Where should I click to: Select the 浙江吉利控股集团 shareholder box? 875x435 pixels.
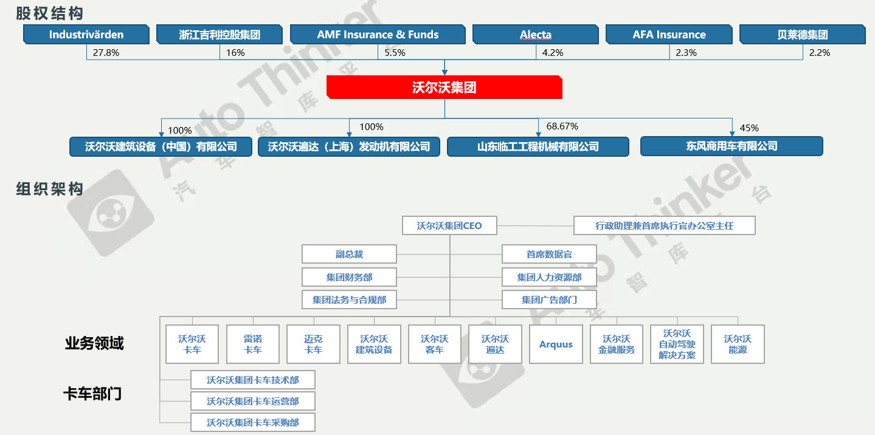tap(220, 35)
